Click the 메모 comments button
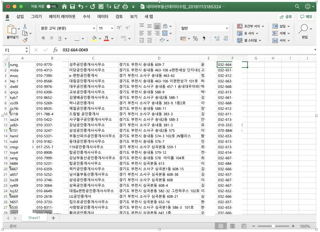Screen dimensions: 320x232 306,17
